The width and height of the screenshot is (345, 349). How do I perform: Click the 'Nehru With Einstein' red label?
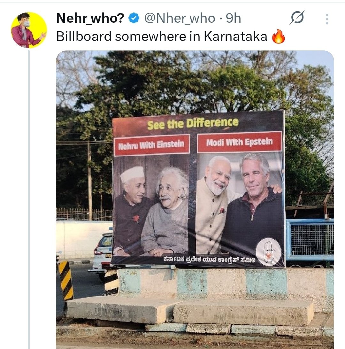(151, 145)
